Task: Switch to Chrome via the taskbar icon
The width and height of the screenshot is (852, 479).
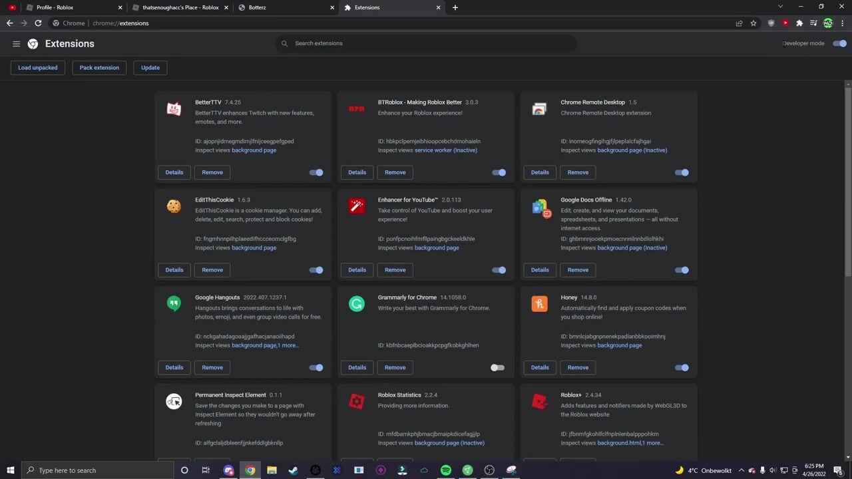Action: (x=250, y=470)
